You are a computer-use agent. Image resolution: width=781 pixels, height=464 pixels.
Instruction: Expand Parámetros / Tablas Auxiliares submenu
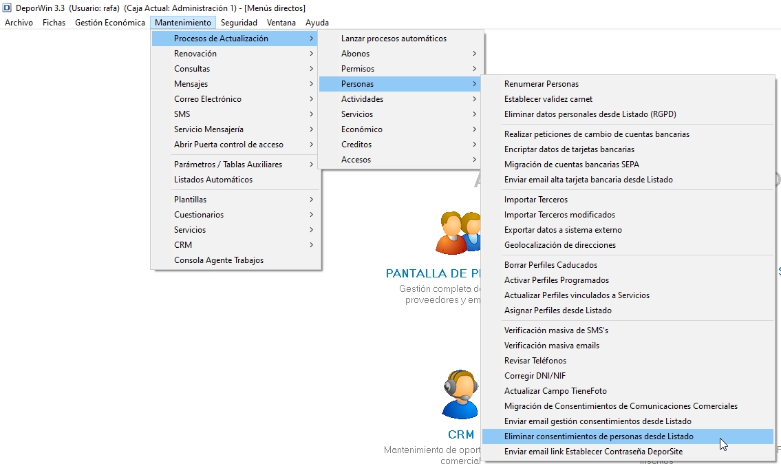pyautogui.click(x=236, y=165)
